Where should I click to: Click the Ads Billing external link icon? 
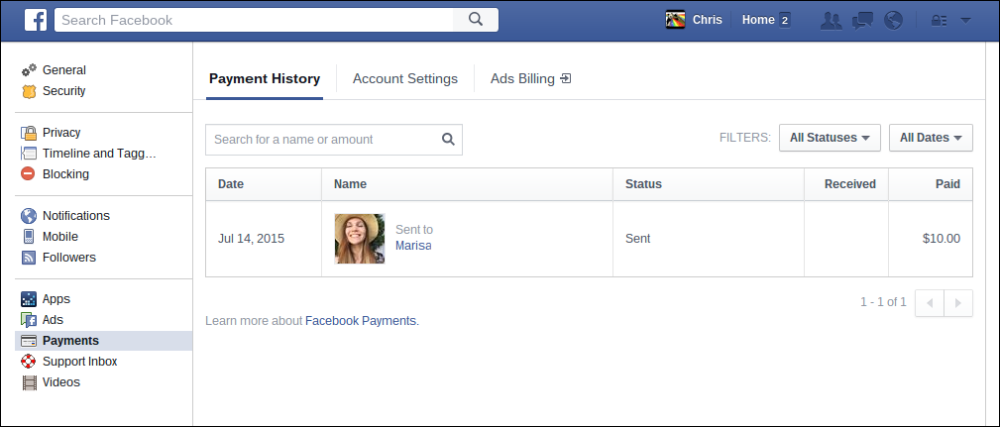tap(566, 79)
